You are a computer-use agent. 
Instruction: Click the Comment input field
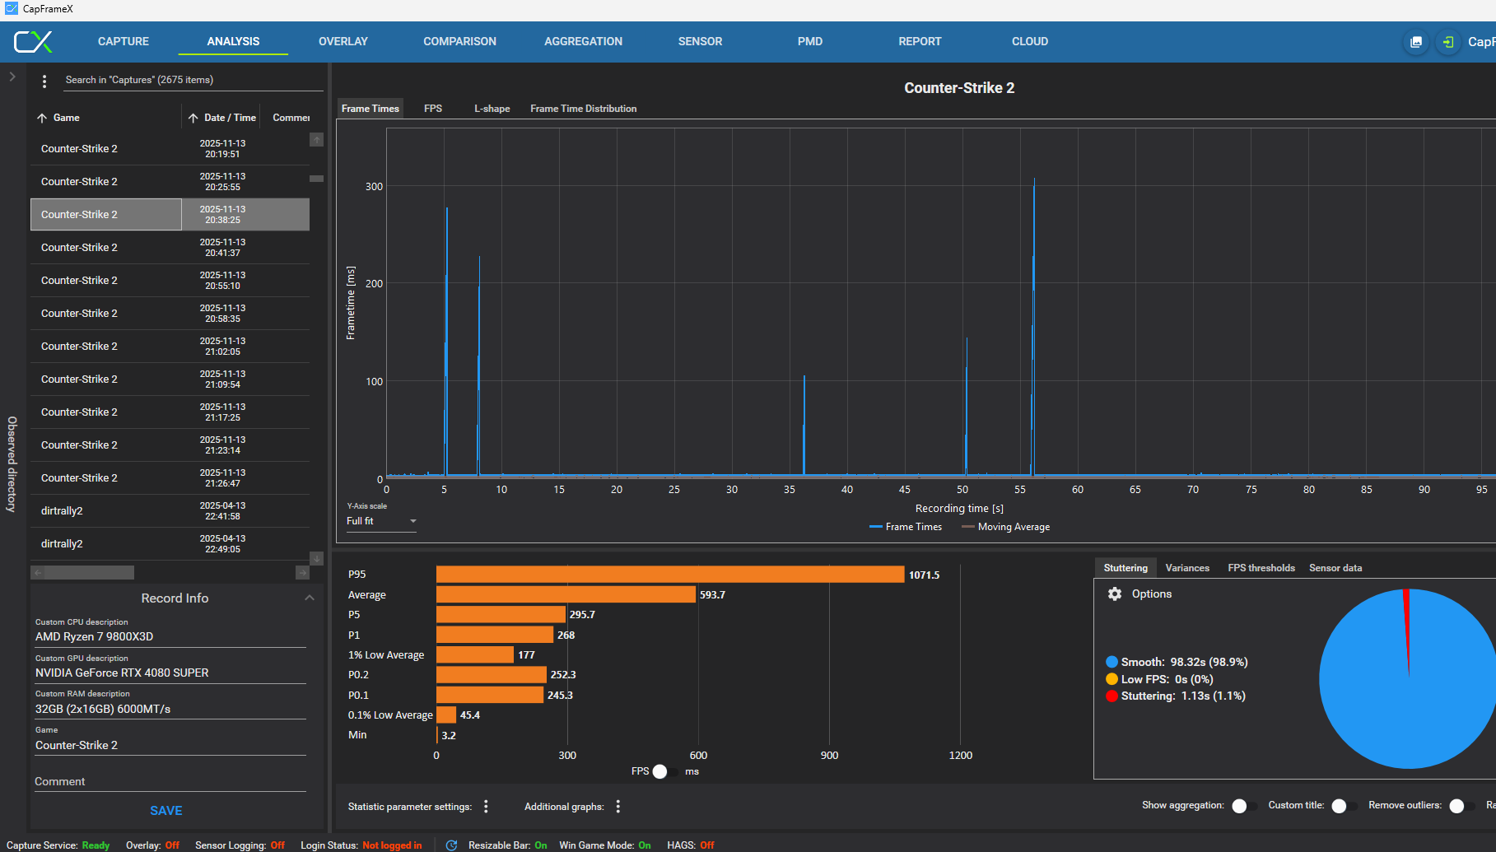click(170, 782)
